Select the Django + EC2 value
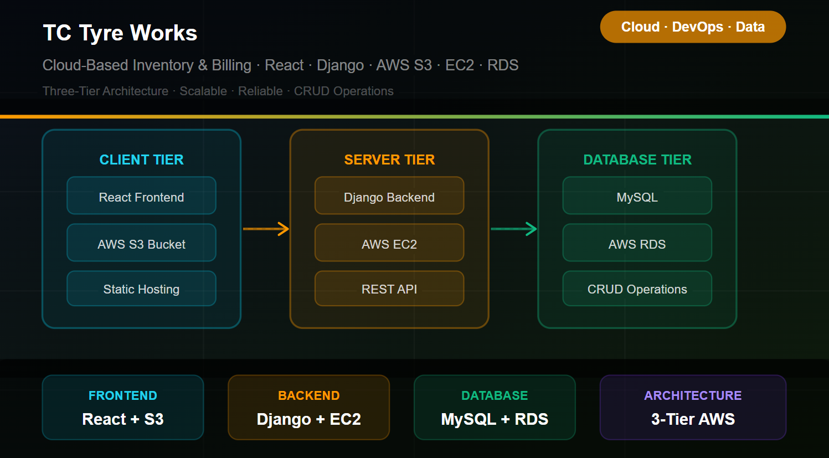The image size is (829, 458). pos(309,419)
